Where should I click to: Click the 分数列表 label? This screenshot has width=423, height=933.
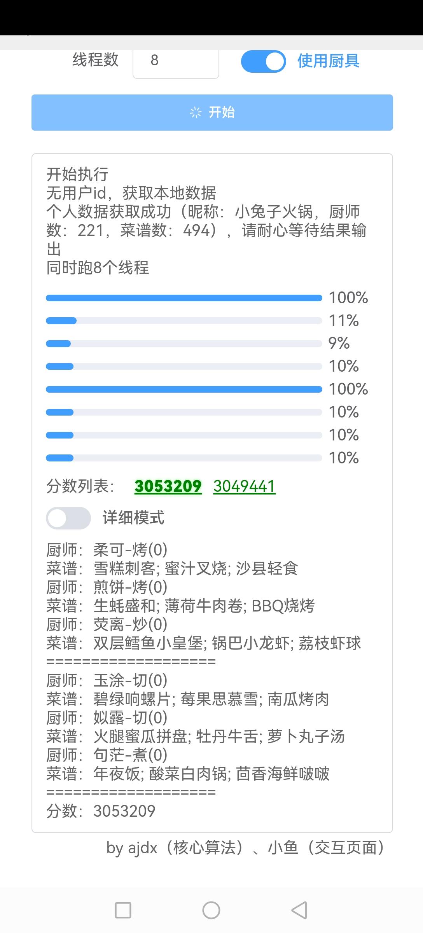80,486
